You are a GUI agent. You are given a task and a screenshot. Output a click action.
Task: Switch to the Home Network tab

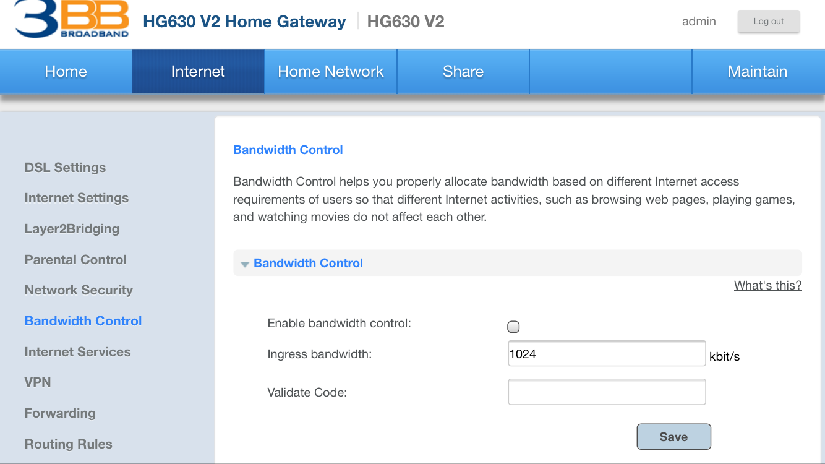tap(331, 72)
